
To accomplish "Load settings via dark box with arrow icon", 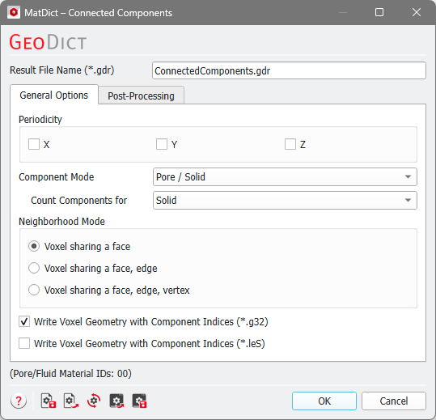I will point(116,401).
